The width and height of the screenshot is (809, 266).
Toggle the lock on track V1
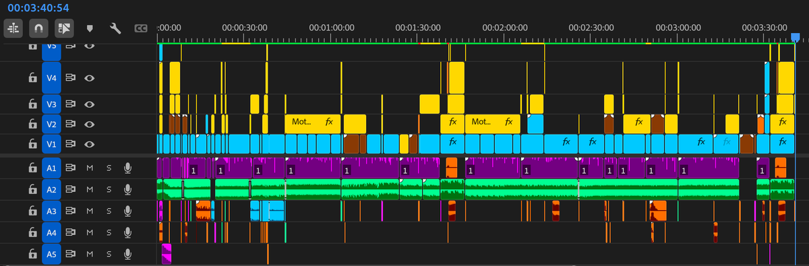[32, 144]
